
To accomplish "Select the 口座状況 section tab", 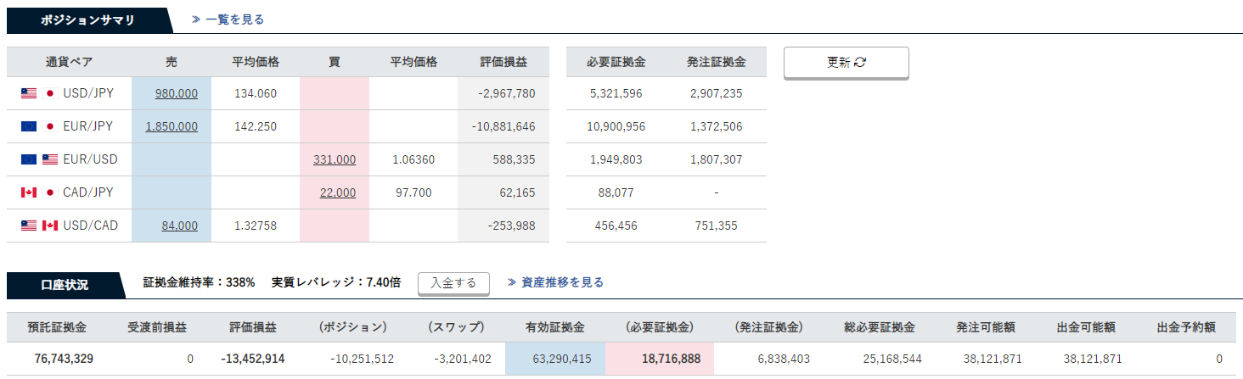I will tap(65, 285).
